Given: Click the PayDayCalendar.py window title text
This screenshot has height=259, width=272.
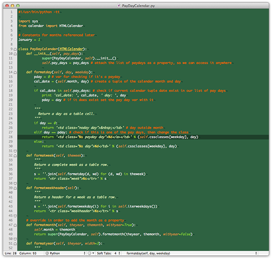Looking at the screenshot, I should (138, 6).
